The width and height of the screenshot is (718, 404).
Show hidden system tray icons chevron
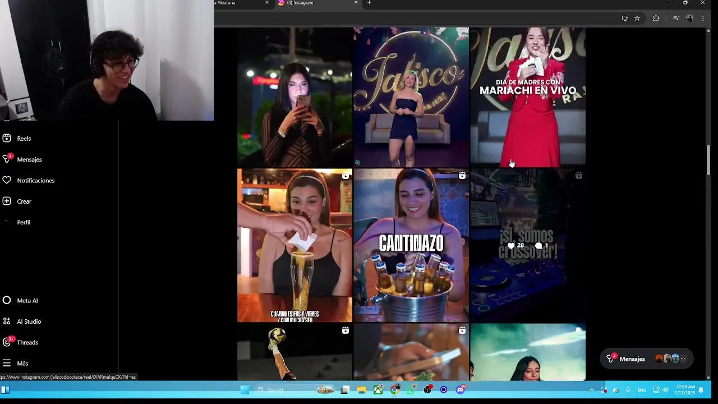click(x=591, y=390)
